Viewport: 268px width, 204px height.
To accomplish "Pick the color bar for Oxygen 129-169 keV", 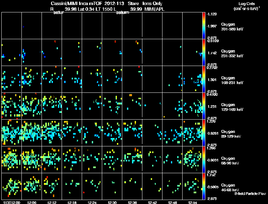I will click(204, 106).
